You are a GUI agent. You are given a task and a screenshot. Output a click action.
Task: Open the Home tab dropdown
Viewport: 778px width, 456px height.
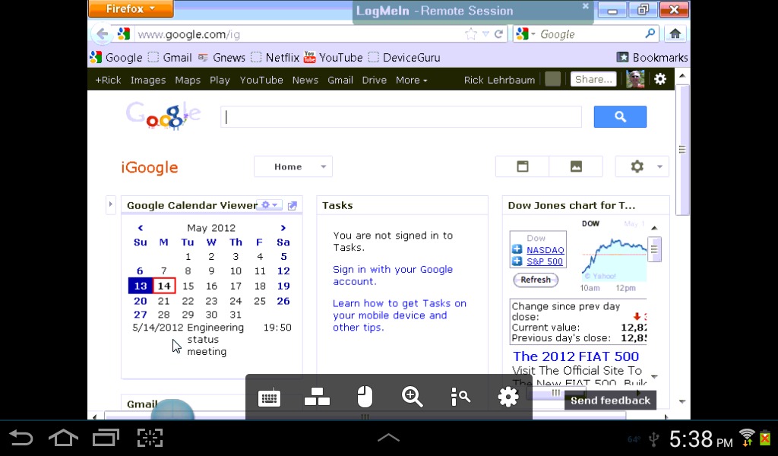point(293,166)
